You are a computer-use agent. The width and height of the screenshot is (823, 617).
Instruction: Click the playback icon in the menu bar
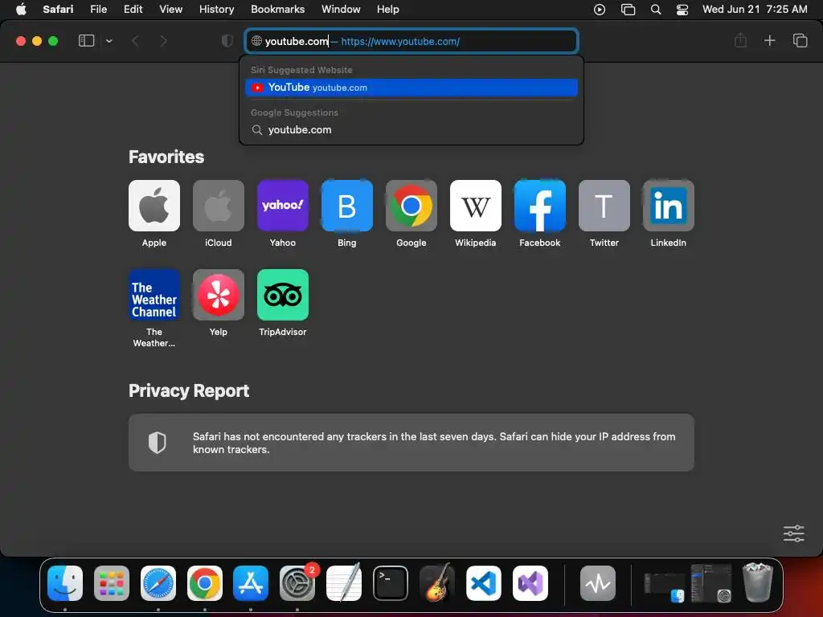[x=600, y=10]
